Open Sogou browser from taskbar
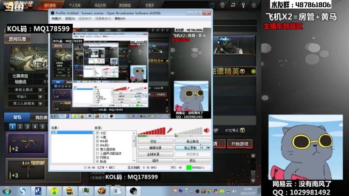This screenshot has width=349, height=196. pos(22,191)
